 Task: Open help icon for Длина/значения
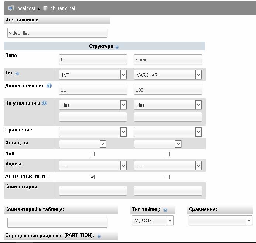(50, 86)
